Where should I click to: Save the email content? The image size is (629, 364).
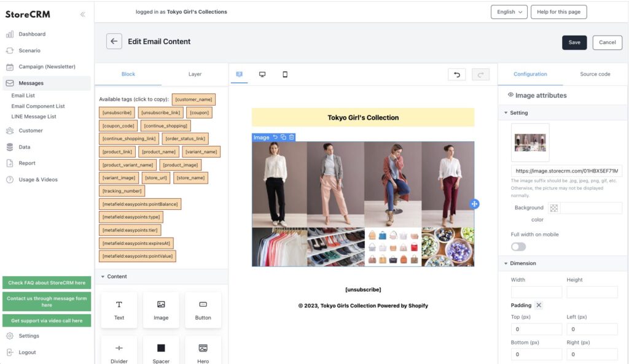(574, 42)
